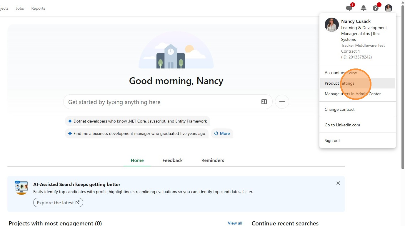This screenshot has height=226, width=405.
Task: Switch to the Feedback tab
Action: tap(172, 160)
